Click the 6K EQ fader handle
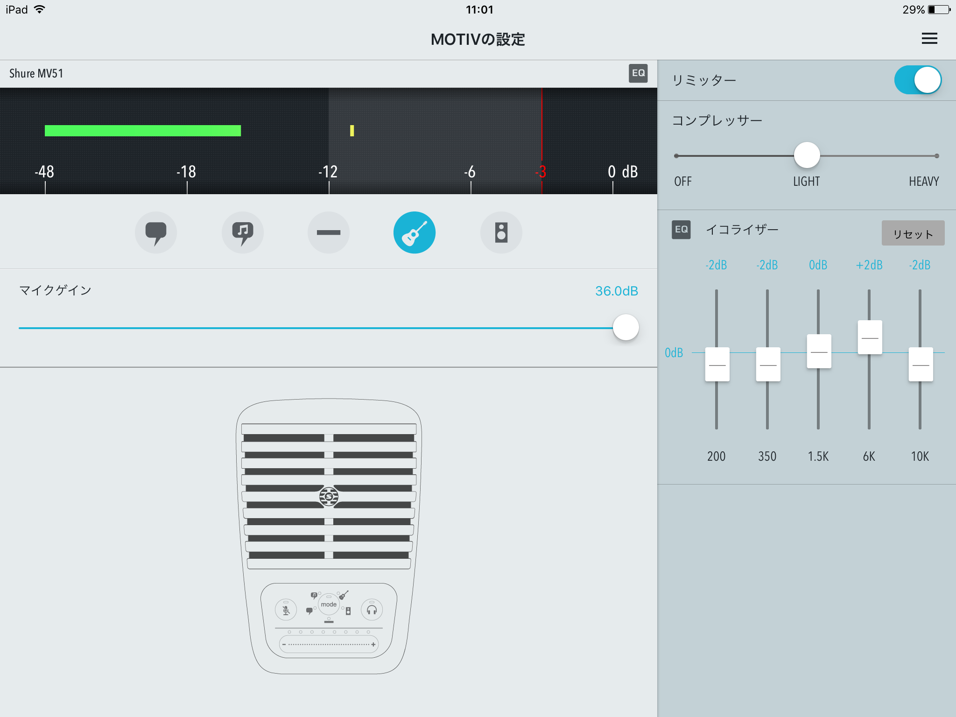 (x=870, y=337)
